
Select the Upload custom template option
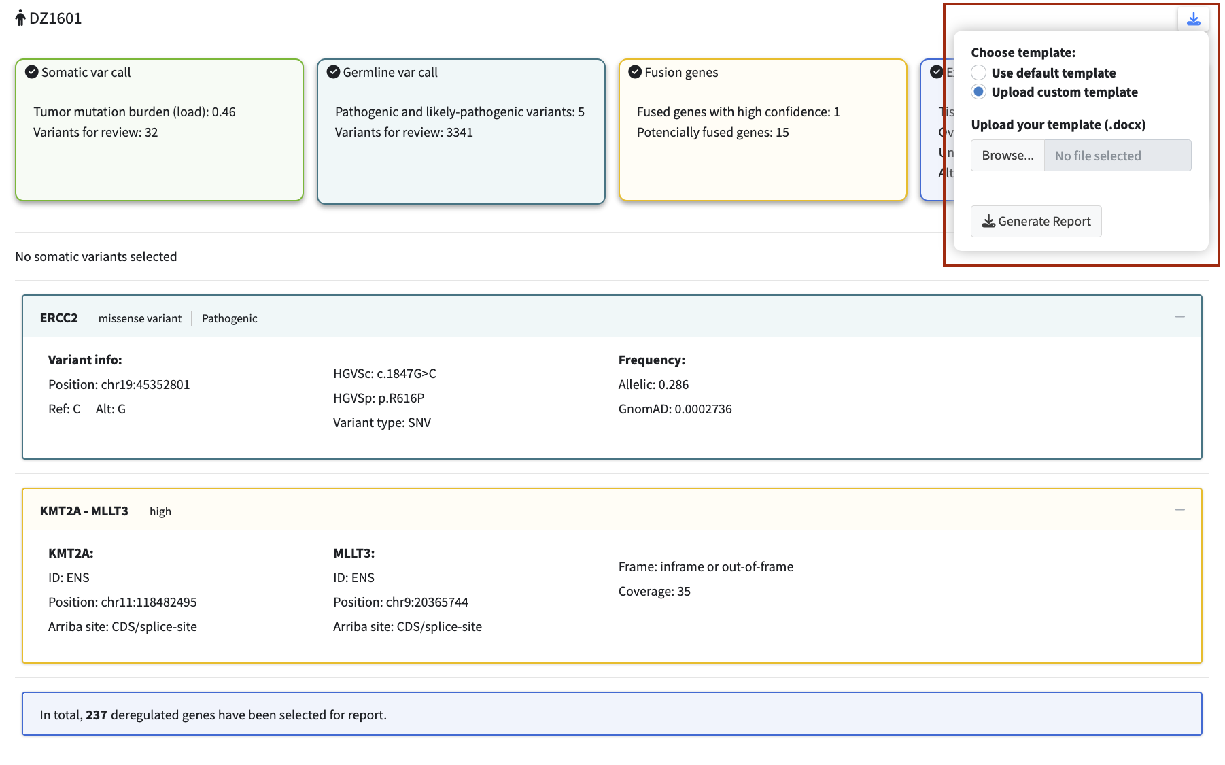pos(978,92)
